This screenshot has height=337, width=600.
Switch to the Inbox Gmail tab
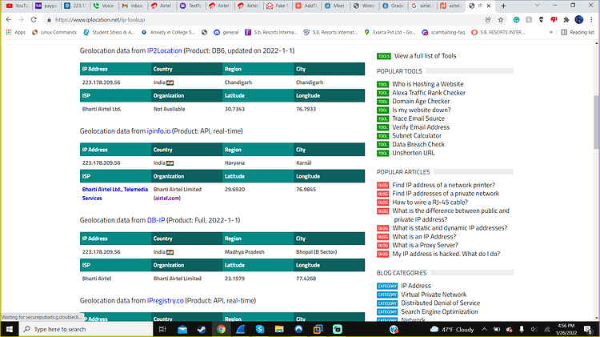pyautogui.click(x=133, y=6)
